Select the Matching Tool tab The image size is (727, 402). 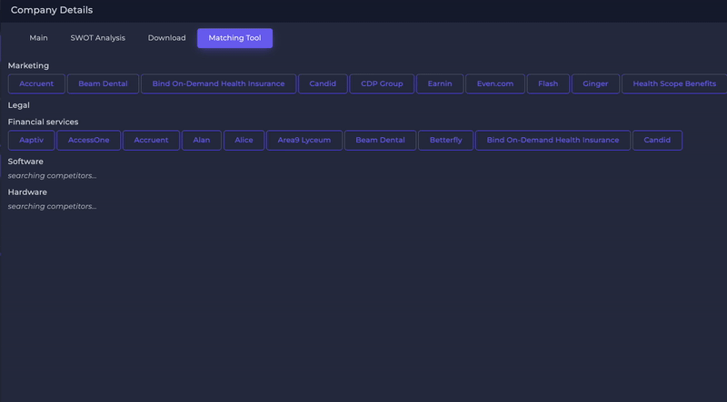(234, 38)
